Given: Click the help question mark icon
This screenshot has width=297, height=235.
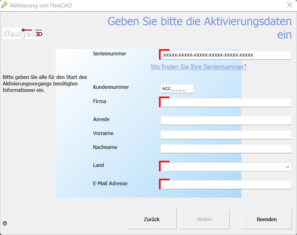Looking at the screenshot, I should pyautogui.click(x=5, y=223).
